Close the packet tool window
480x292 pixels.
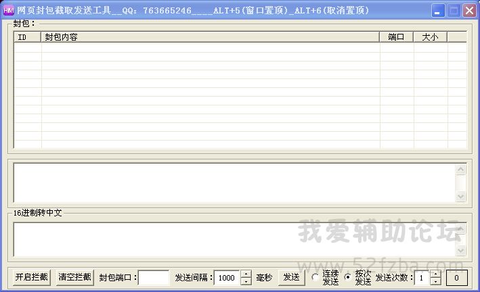click(x=469, y=11)
